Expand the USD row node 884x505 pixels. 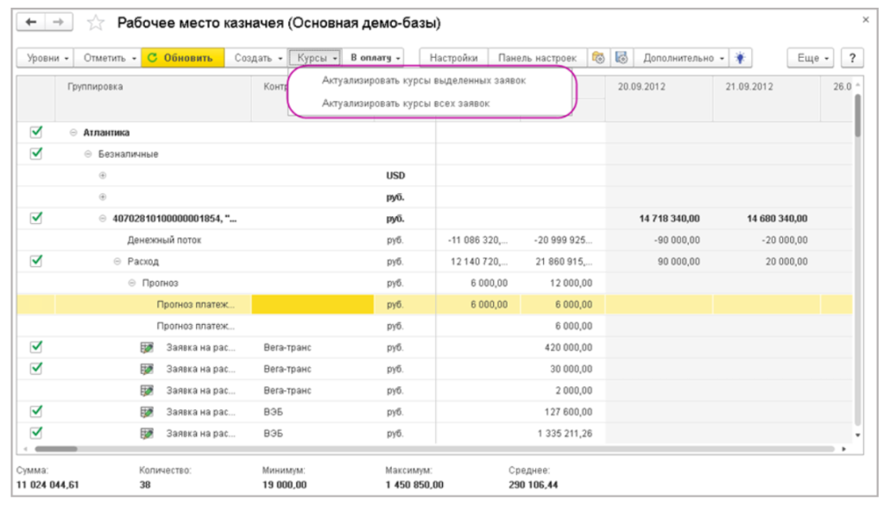(103, 175)
